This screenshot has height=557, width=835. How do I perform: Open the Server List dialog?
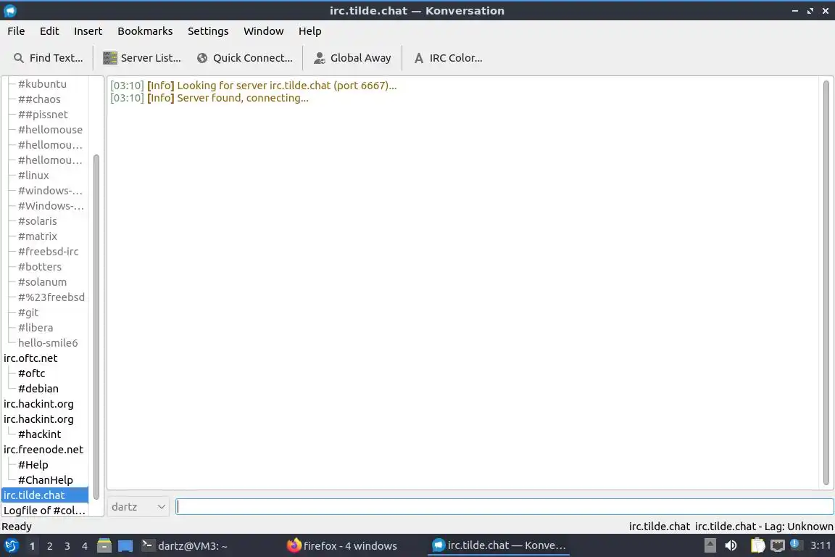[x=141, y=58]
